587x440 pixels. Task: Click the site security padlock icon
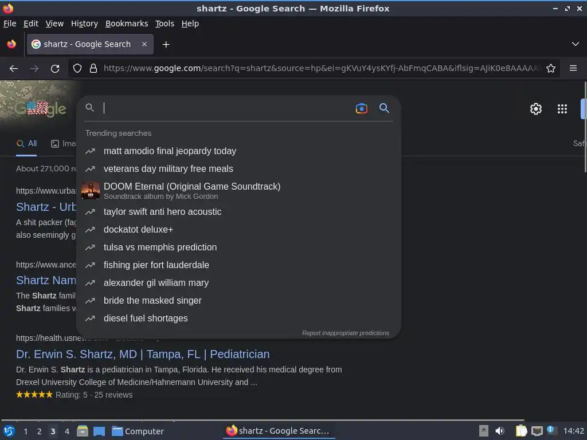(93, 69)
